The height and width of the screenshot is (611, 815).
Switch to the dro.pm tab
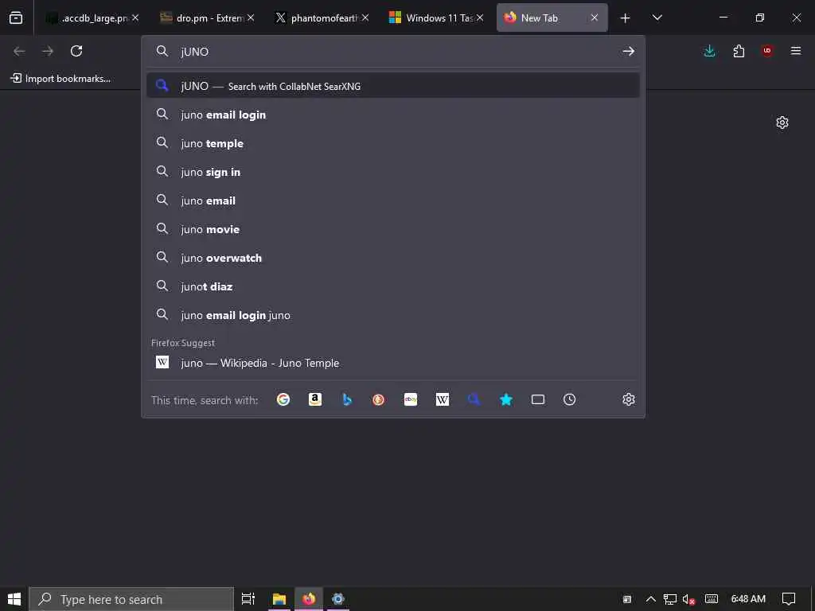pyautogui.click(x=206, y=18)
